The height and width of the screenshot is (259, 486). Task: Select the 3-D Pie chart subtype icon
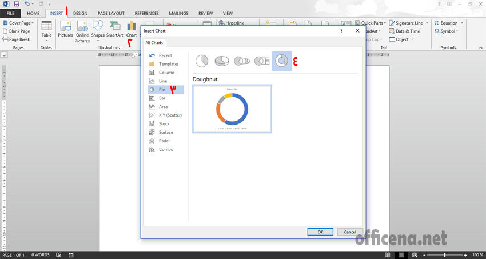pyautogui.click(x=222, y=61)
